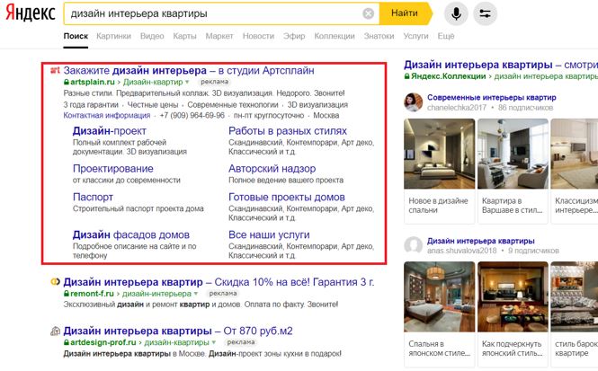Image resolution: width=598 pixels, height=371 pixels.
Task: Expand the artsplain.ru Дизайн-квартир dropdown arrow
Action: [x=187, y=82]
